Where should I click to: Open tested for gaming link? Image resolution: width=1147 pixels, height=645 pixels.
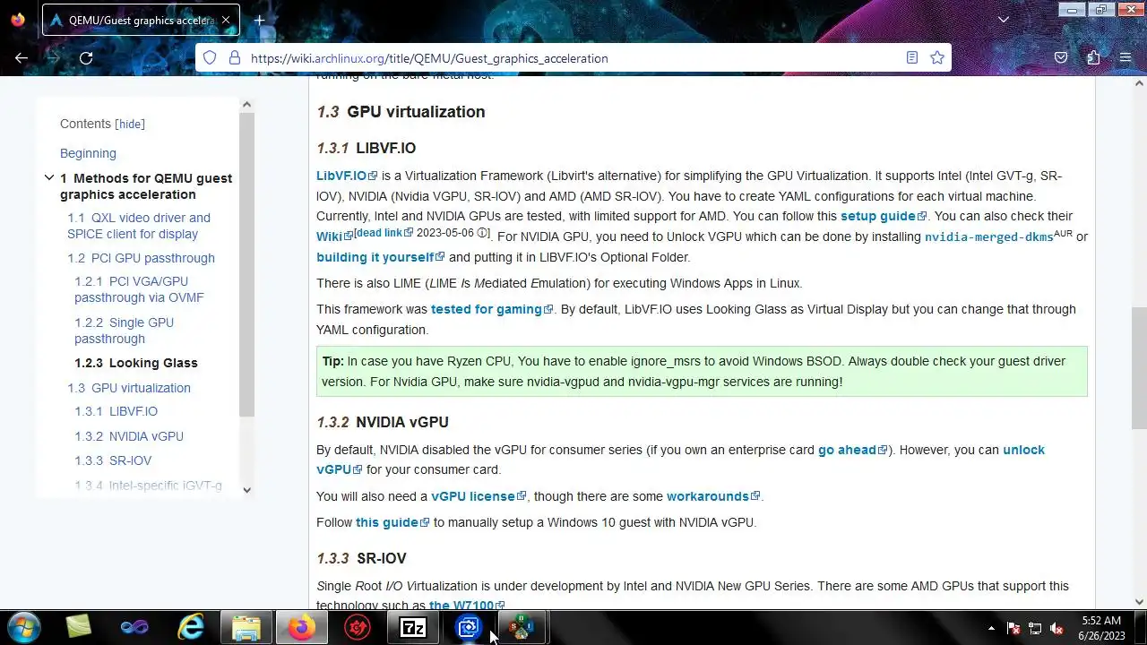click(x=492, y=309)
